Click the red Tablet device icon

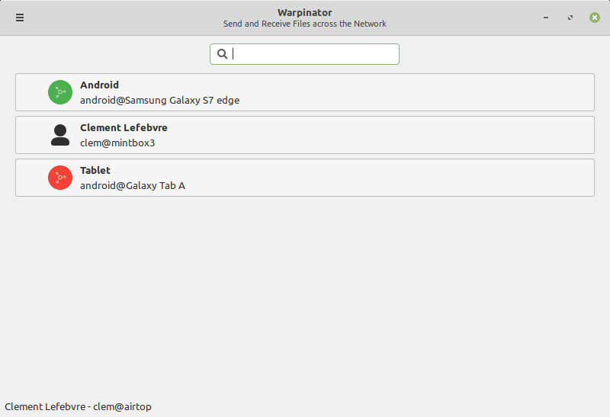pos(59,178)
